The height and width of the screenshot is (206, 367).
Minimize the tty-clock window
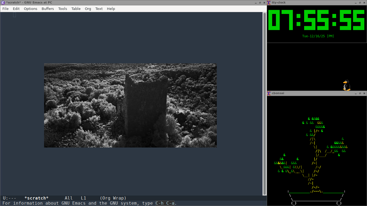coord(356,3)
